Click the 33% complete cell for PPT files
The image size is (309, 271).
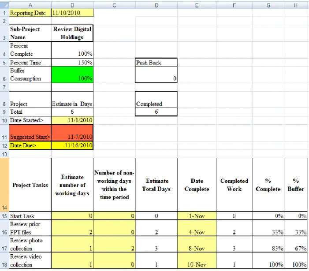[x=268, y=228]
